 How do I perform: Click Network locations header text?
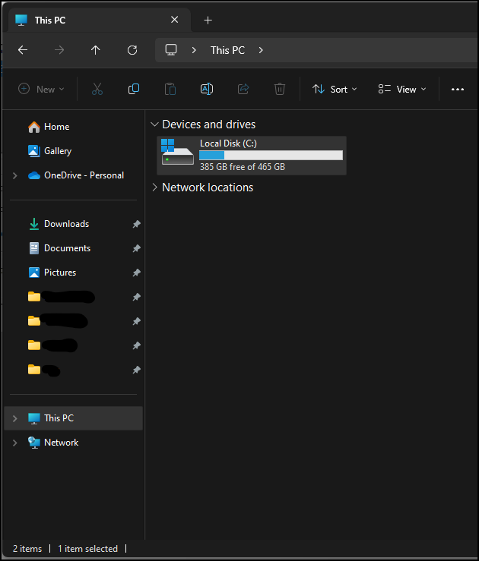point(208,188)
